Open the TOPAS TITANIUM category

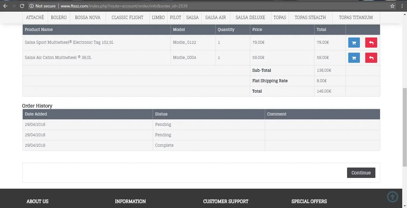[x=356, y=17]
